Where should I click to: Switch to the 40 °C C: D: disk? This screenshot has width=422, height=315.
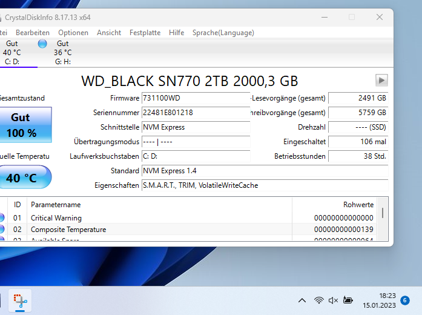coord(12,53)
